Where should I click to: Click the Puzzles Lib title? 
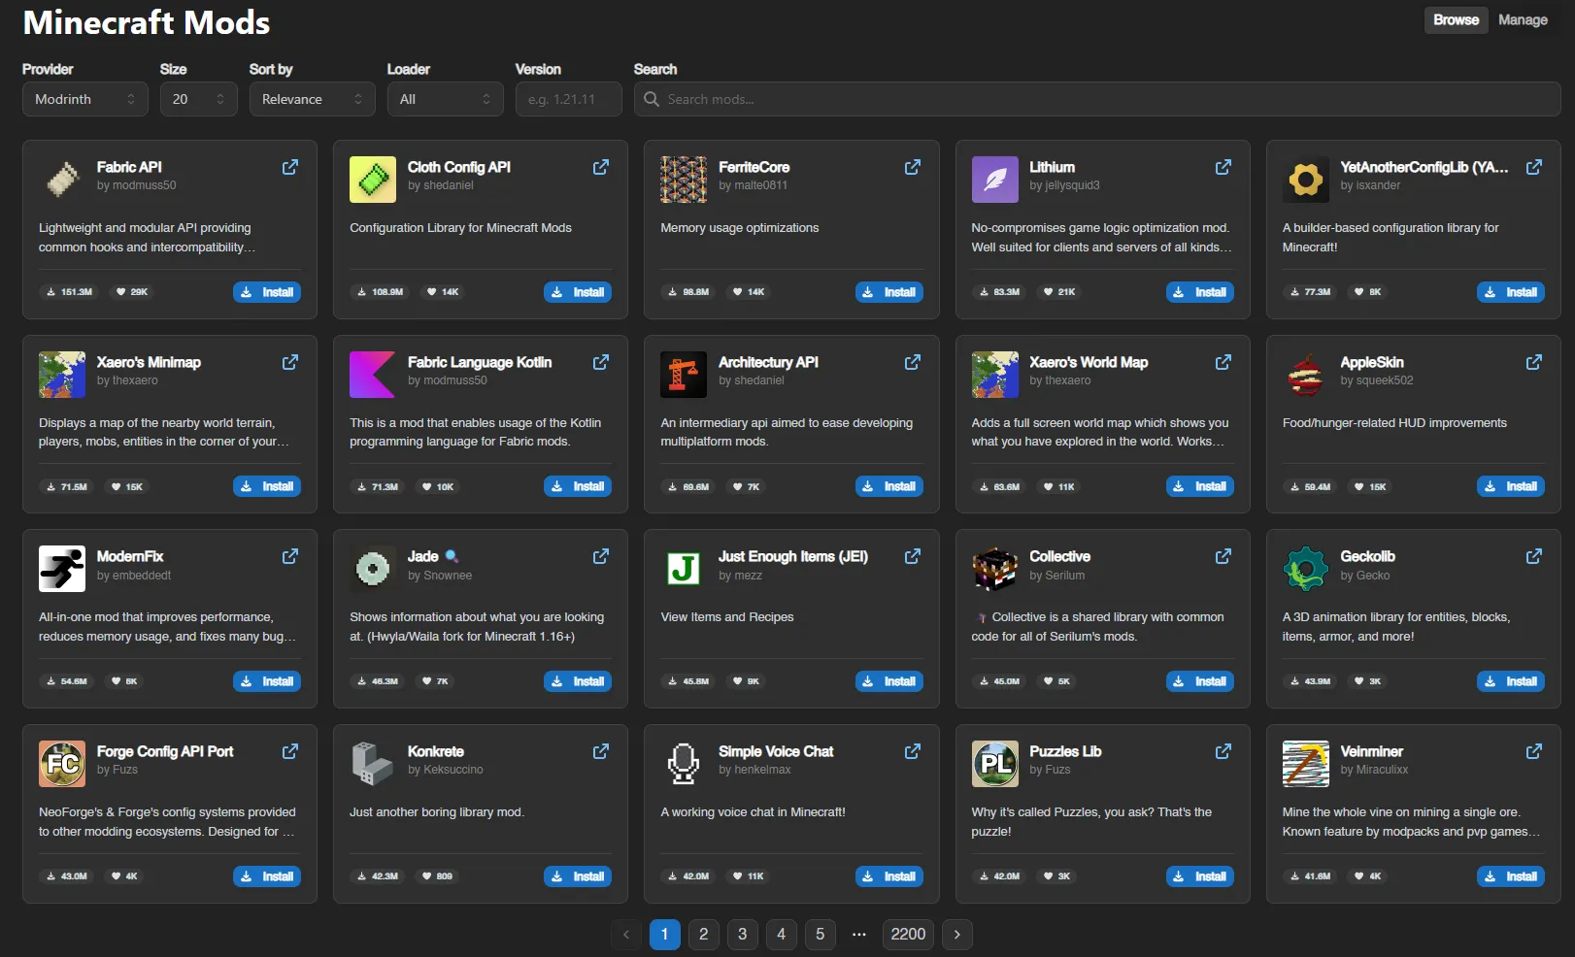(x=1065, y=751)
